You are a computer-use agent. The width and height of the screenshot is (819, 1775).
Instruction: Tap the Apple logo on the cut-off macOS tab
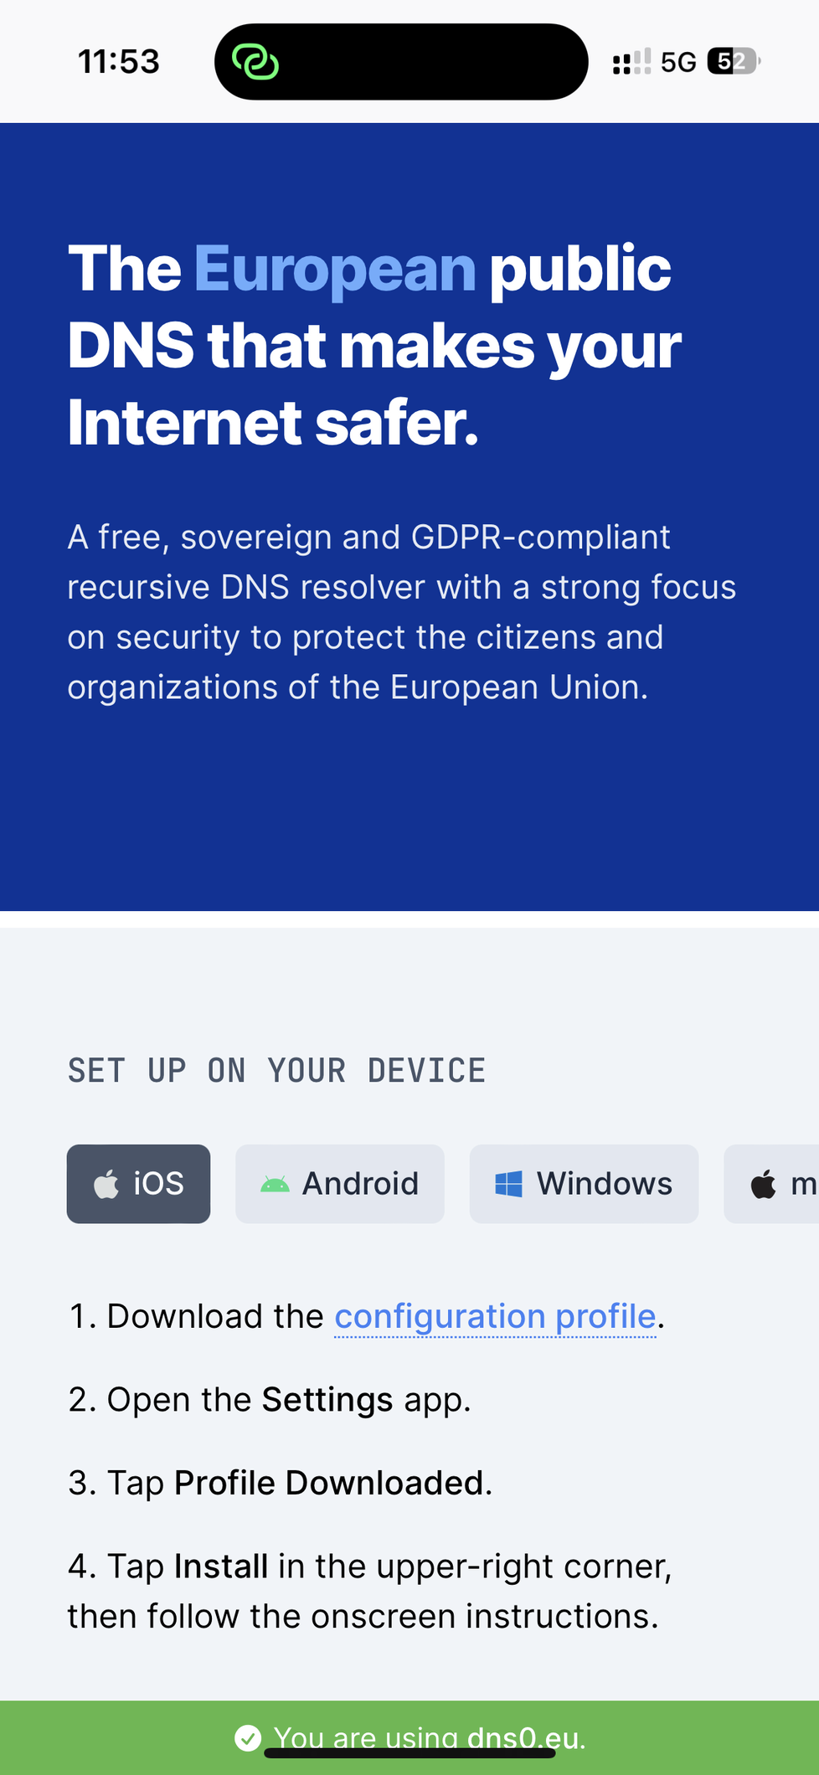click(763, 1185)
